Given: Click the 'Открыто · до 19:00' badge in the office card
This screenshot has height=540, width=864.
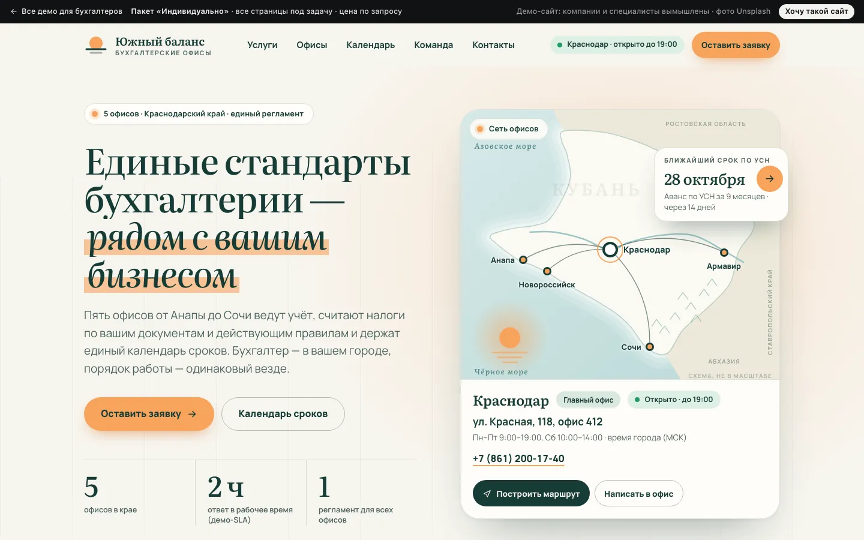Looking at the screenshot, I should [x=674, y=400].
